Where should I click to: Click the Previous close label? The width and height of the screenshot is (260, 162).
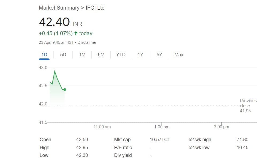coord(248,103)
